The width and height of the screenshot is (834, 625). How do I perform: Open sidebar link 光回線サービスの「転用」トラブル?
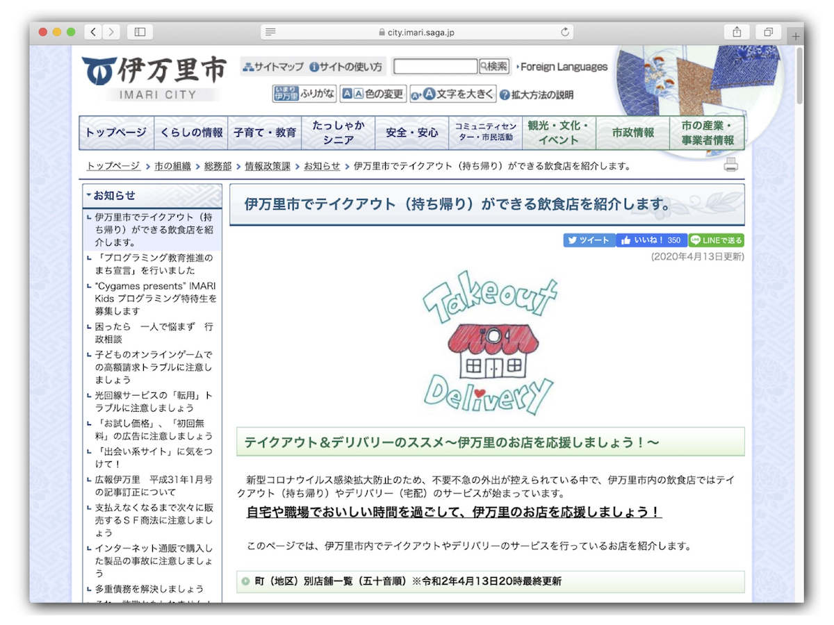coord(154,401)
